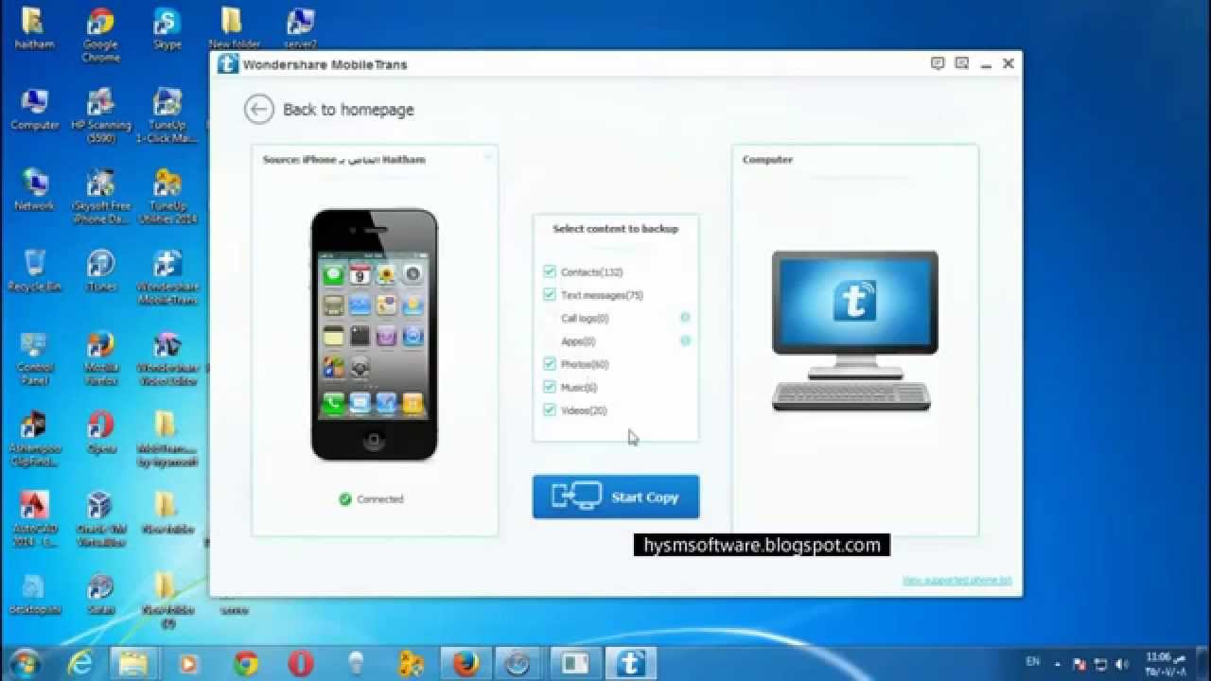
Task: Open the HP Scanning desktop shortcut
Action: tap(100, 115)
